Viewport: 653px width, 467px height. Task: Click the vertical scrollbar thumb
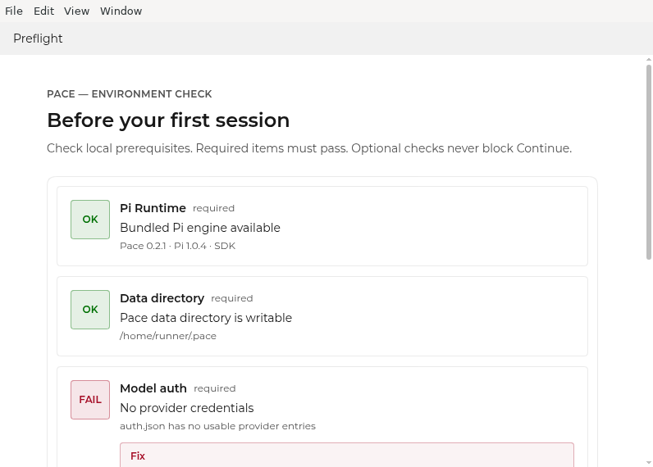[x=648, y=162]
